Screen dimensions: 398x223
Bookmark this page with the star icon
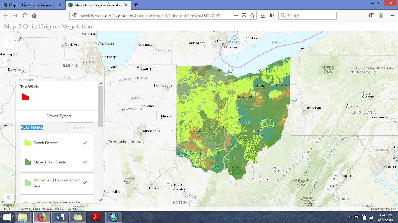[252, 16]
